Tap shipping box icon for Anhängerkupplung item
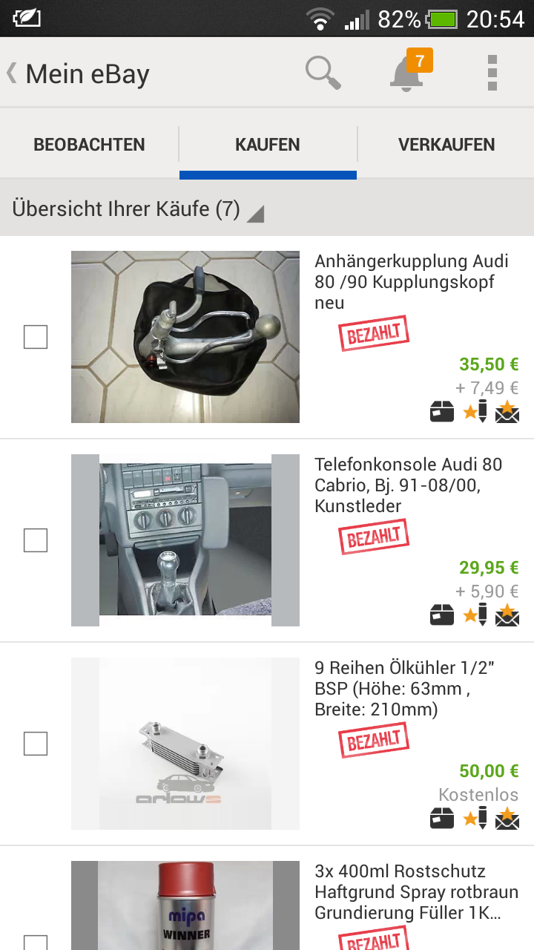The height and width of the screenshot is (950, 534). click(442, 411)
